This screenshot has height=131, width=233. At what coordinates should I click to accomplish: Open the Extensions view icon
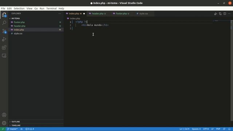tap(4, 48)
